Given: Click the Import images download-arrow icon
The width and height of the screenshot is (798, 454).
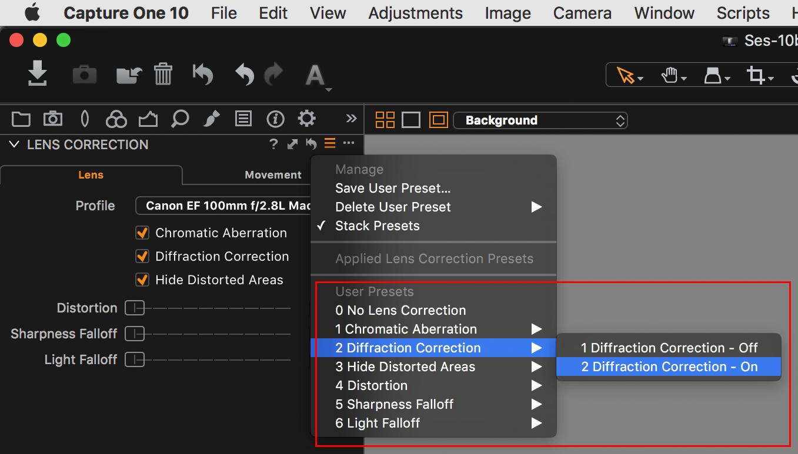Looking at the screenshot, I should (x=38, y=75).
